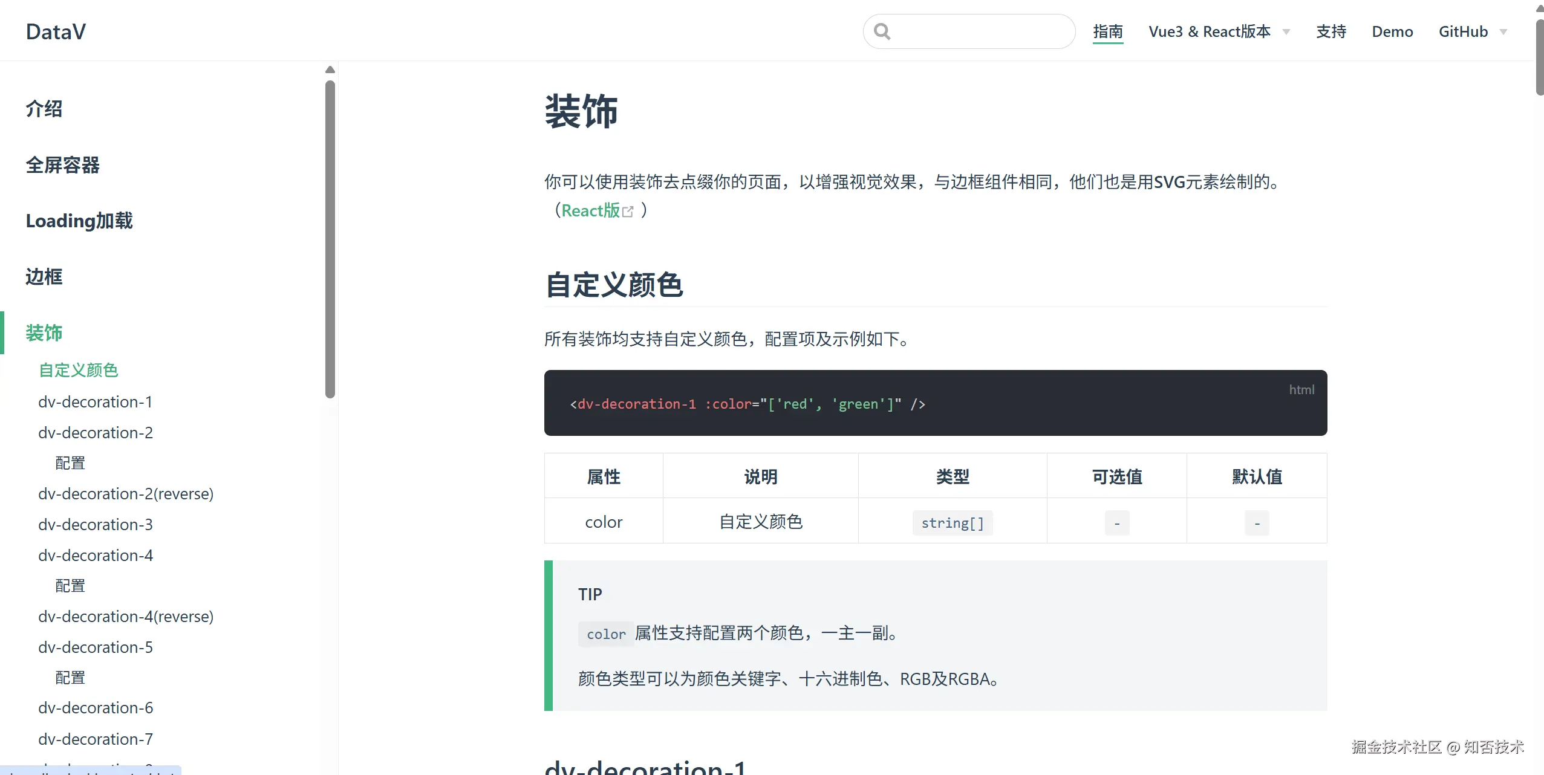Click the sidebar scroll-up arrow
The height and width of the screenshot is (775, 1544).
[x=330, y=70]
